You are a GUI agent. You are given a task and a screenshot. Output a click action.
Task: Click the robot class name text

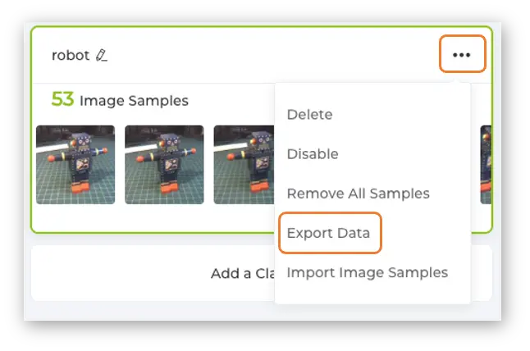[x=70, y=56]
